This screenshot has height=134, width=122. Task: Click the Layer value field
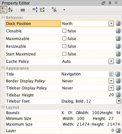point(88,130)
